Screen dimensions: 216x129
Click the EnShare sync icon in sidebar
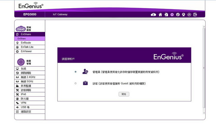click(x=17, y=34)
